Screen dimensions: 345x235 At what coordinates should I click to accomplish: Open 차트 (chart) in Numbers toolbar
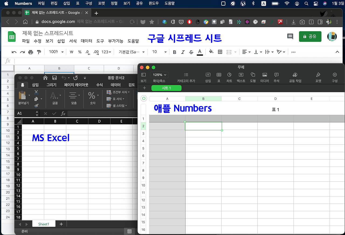229,77
